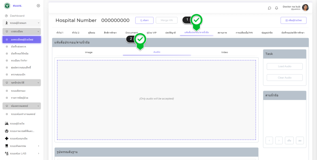
Task: Click the ระบบห้องฉุกเฉิน plus icon
Action: click(x=7, y=138)
